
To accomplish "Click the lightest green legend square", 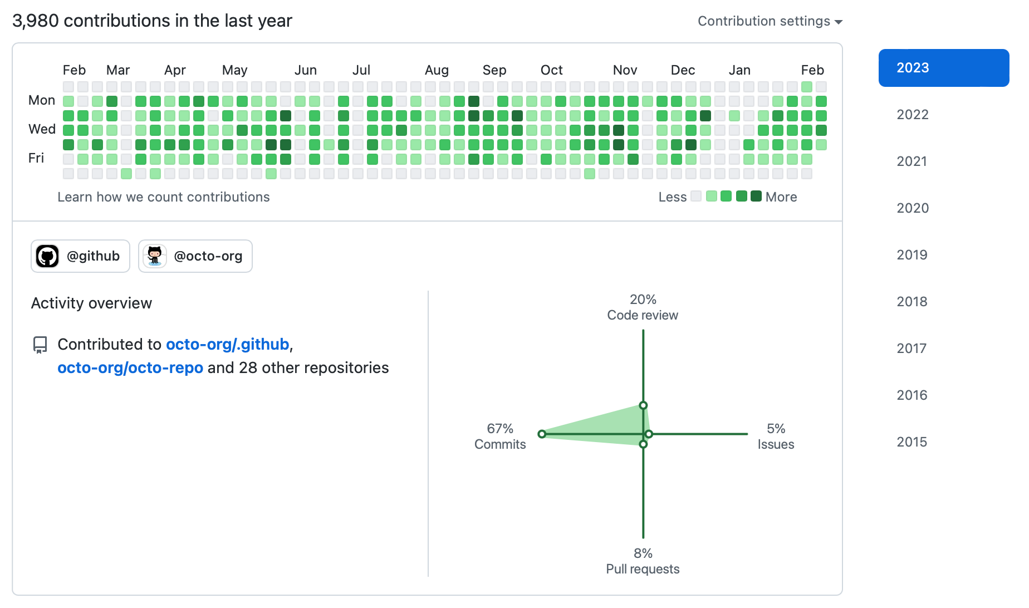I will click(x=710, y=197).
